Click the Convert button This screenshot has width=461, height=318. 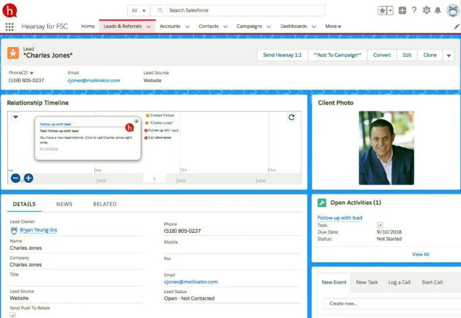[381, 55]
